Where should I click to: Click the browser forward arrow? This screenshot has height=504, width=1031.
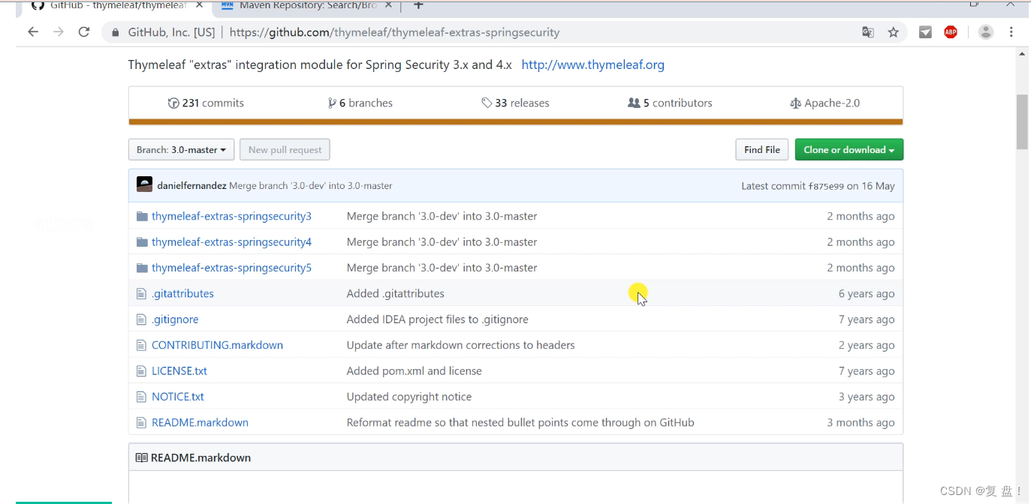pos(59,32)
